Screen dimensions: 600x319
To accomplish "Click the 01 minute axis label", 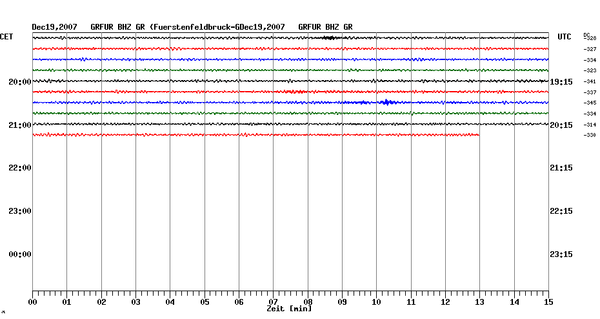I will click(66, 302).
